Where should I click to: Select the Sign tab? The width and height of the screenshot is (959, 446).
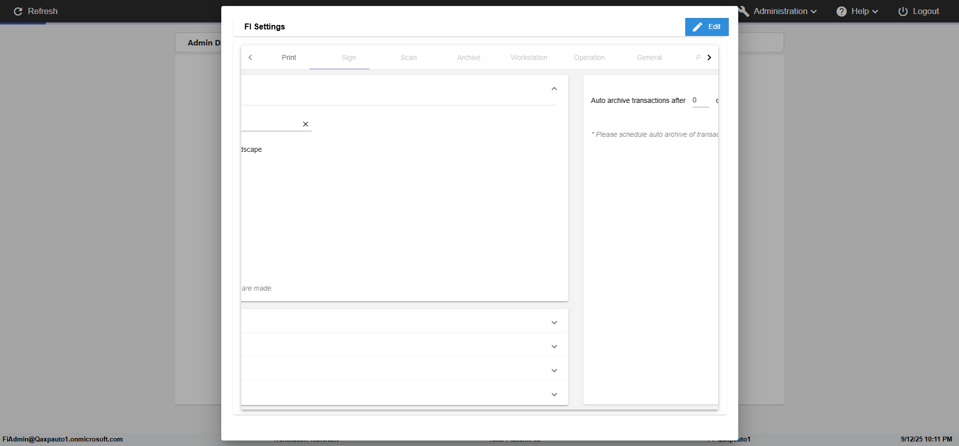point(349,58)
